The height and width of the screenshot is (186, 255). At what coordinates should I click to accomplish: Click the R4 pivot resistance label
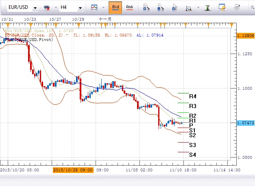(193, 97)
